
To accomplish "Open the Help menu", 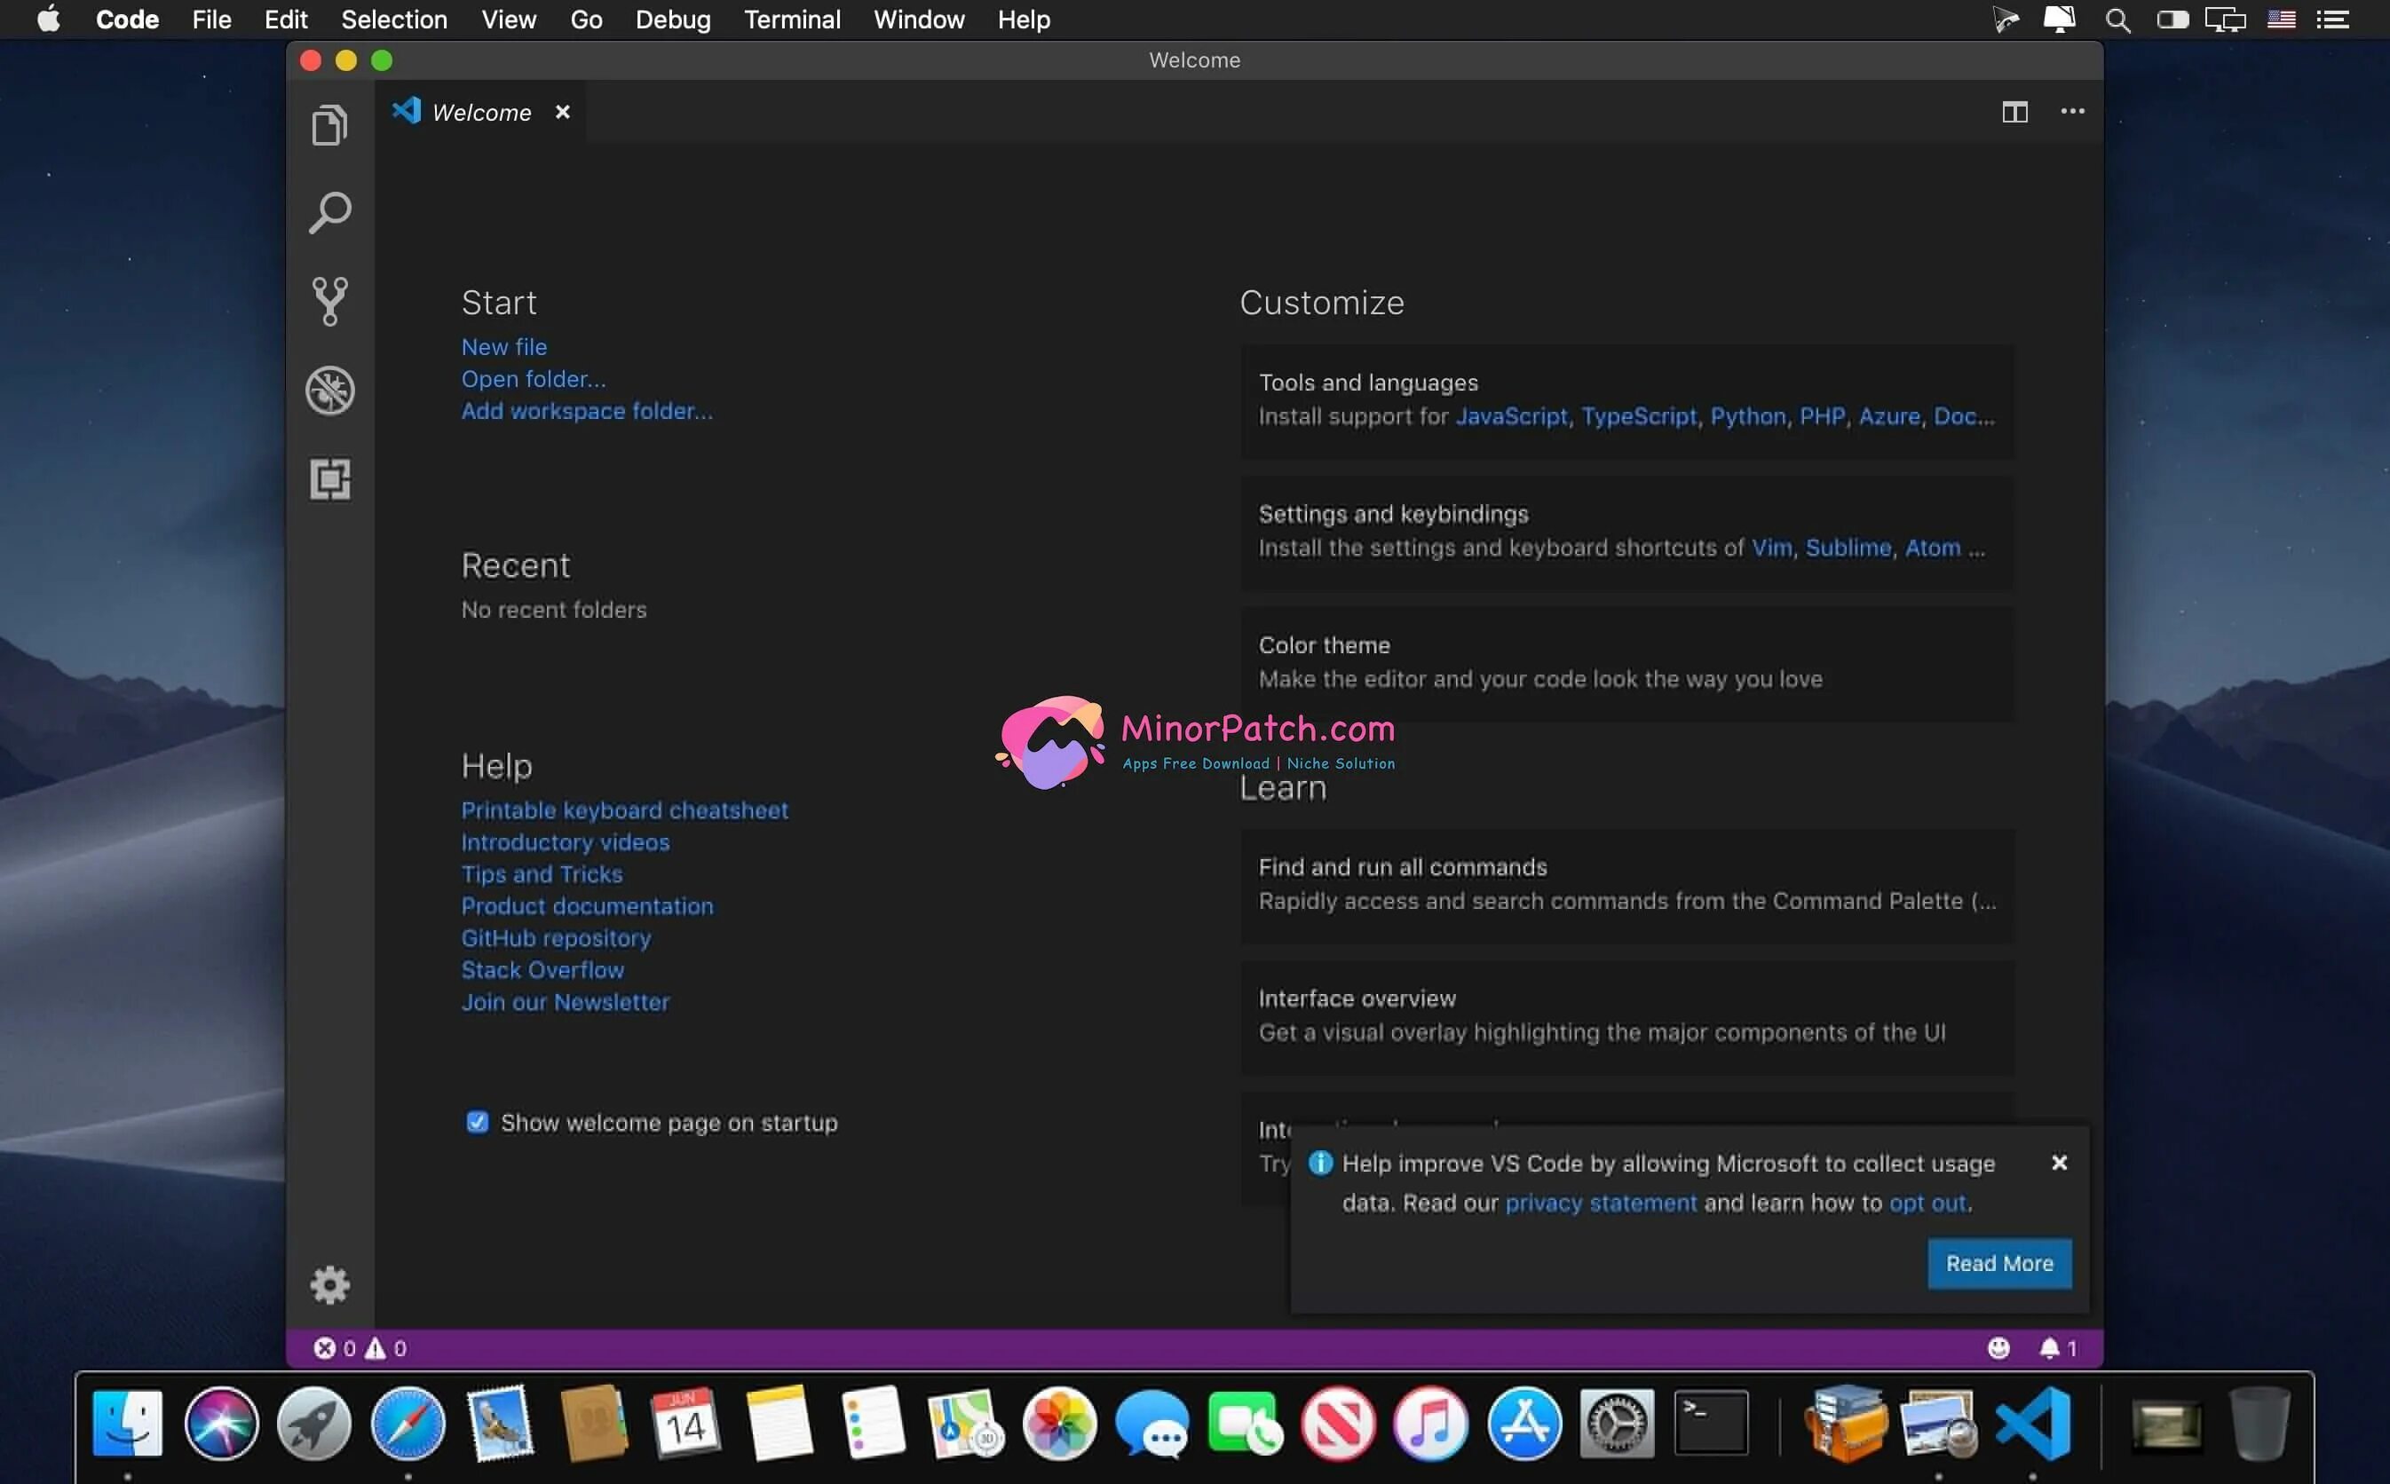I will pos(1024,20).
